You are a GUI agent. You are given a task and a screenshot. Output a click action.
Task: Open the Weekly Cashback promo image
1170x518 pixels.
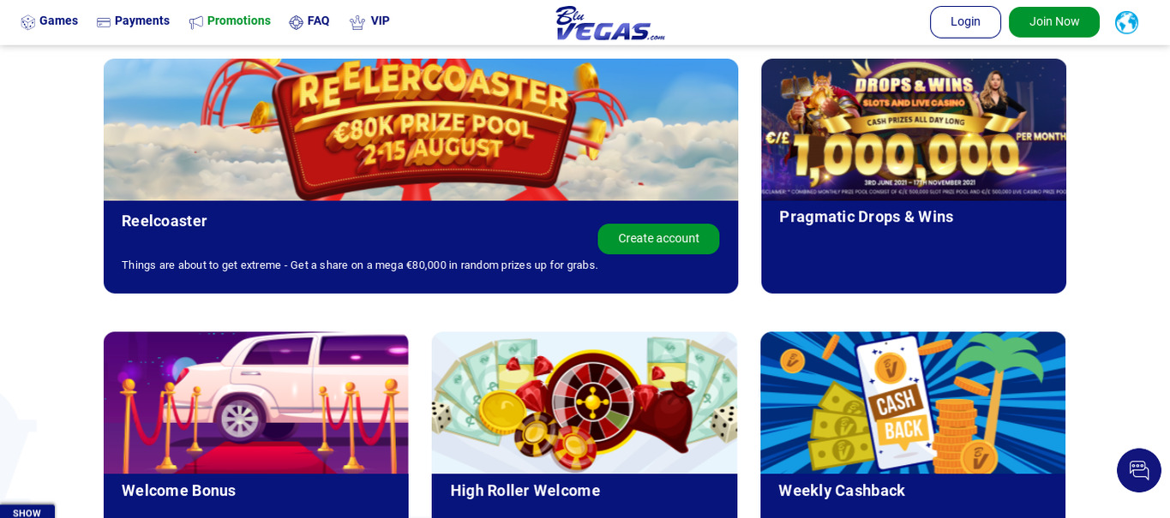tap(913, 402)
